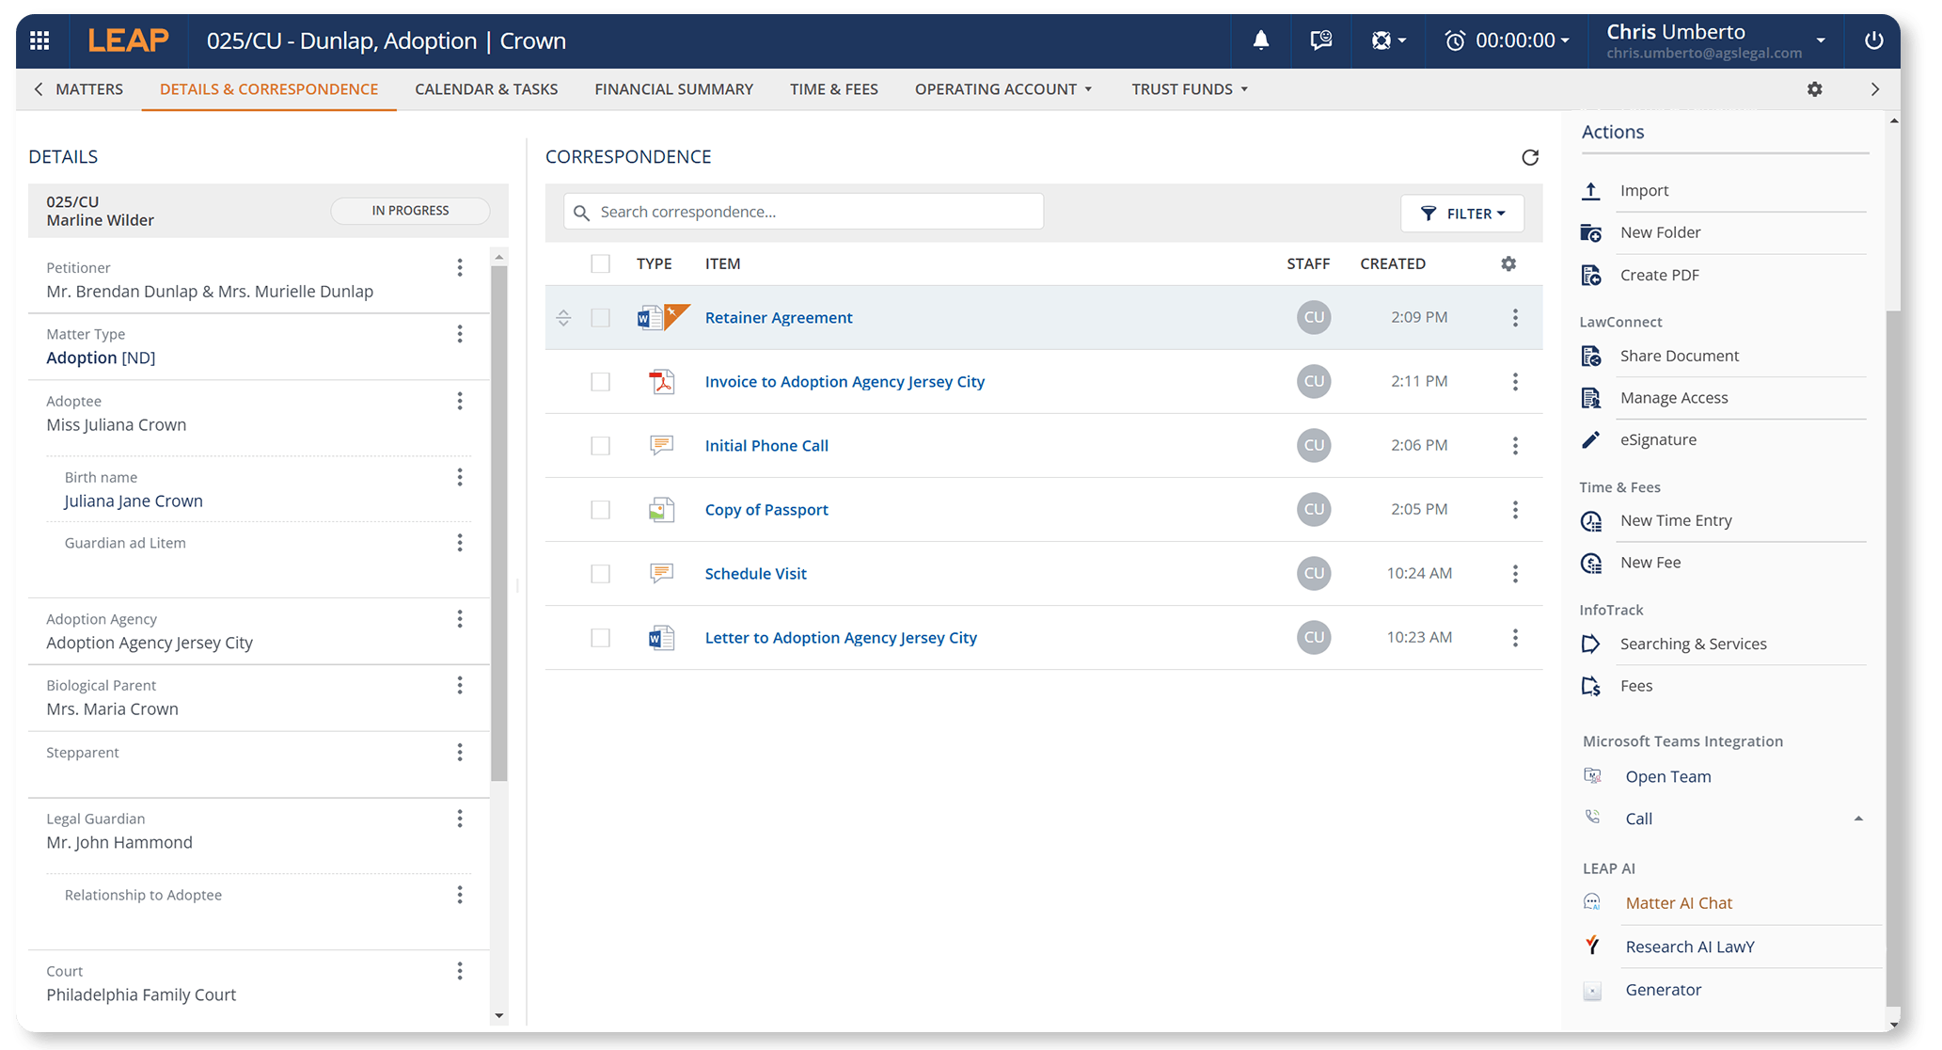Viewport: 1942px width, 1050px height.
Task: Select the Copy of Passport checkbox
Action: pyautogui.click(x=600, y=510)
